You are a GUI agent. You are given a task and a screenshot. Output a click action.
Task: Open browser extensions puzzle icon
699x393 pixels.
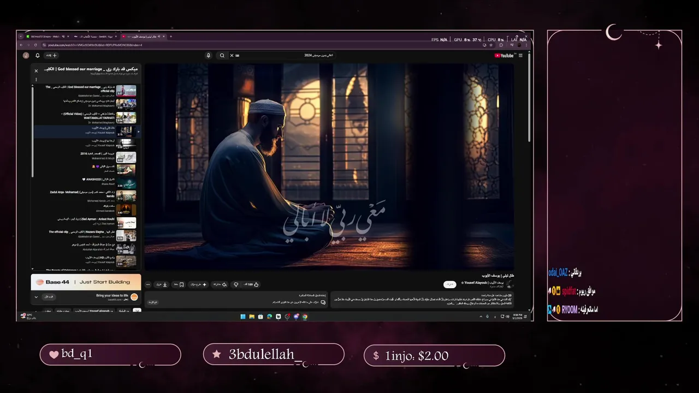501,45
